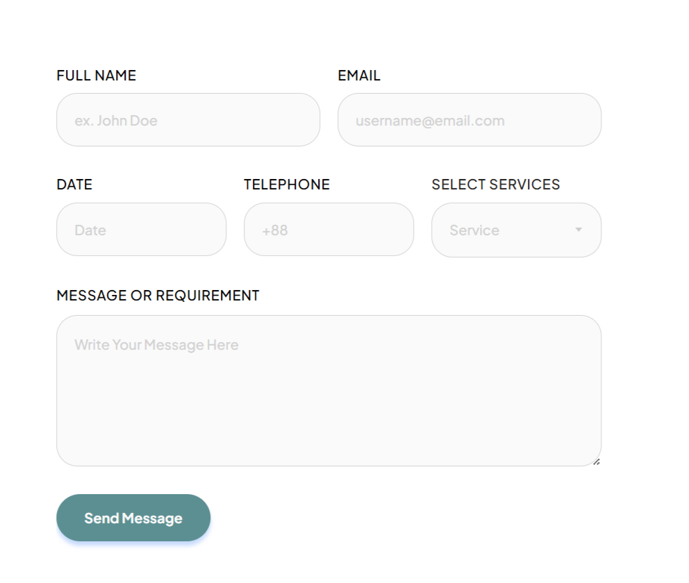Select the Date input field
The image size is (689, 583).
tap(142, 229)
